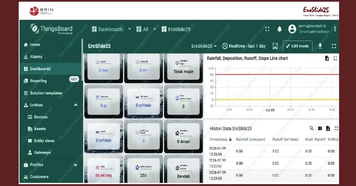Collapse the Entities group chevron
This screenshot has height=186, width=356.
[x=76, y=105]
